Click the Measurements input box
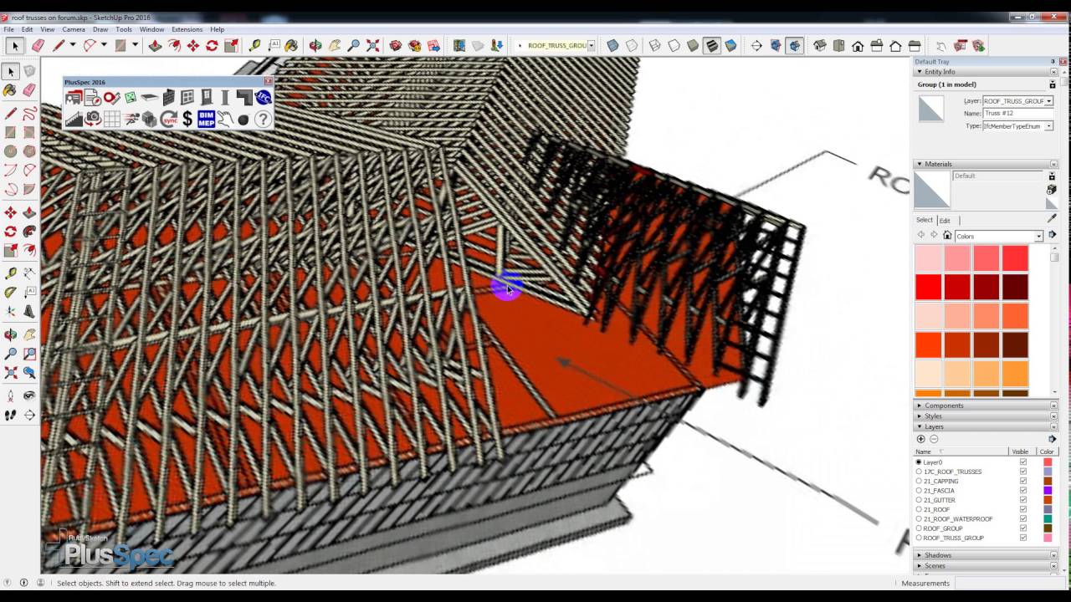This screenshot has height=602, width=1071. (1011, 583)
